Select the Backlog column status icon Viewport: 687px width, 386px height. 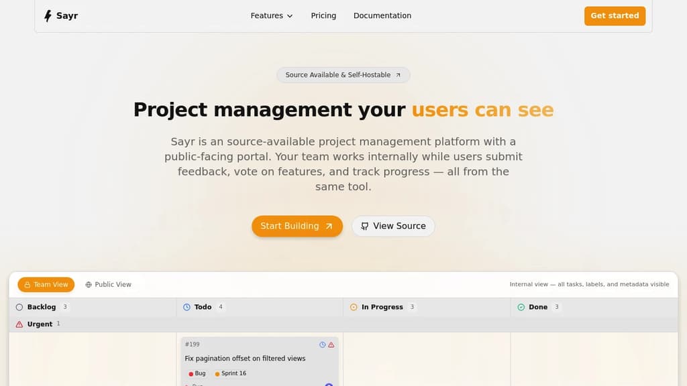pos(19,306)
